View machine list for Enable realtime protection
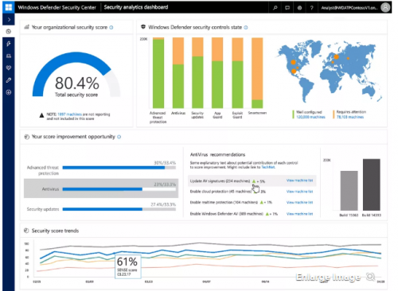Screen dimensions: 398x291 click(x=299, y=203)
